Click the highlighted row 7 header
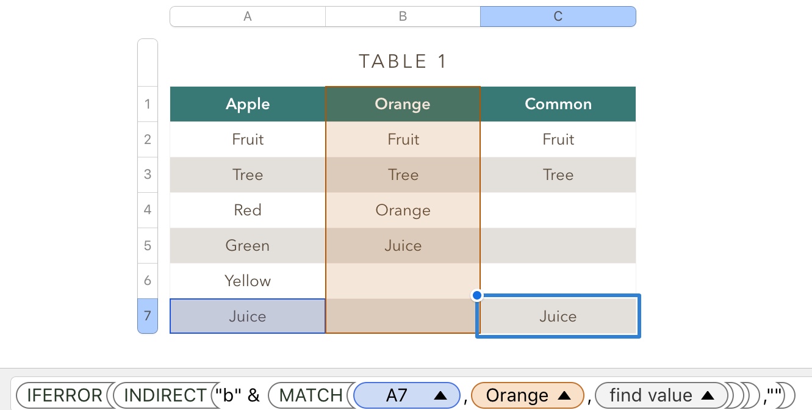This screenshot has width=812, height=410. tap(148, 316)
